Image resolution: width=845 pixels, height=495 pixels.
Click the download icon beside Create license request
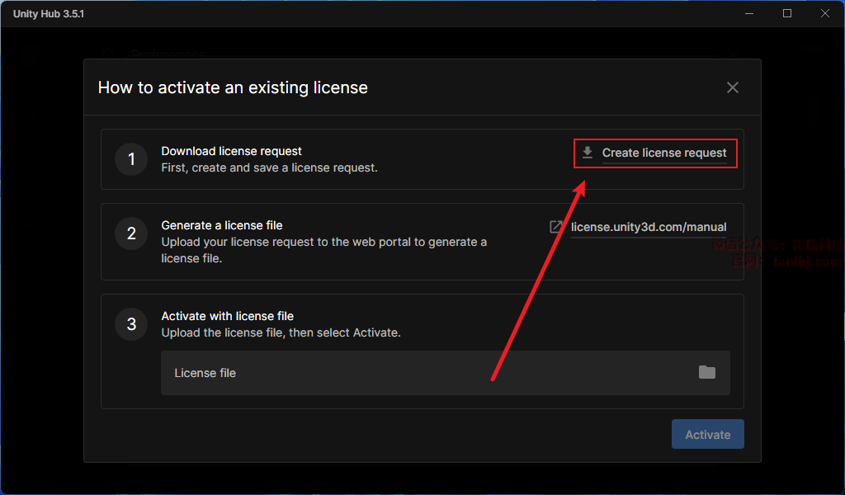coord(588,153)
